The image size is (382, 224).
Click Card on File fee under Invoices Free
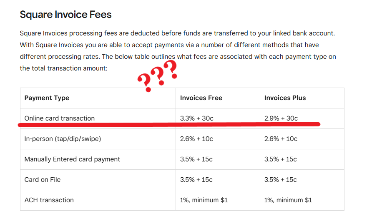196,179
